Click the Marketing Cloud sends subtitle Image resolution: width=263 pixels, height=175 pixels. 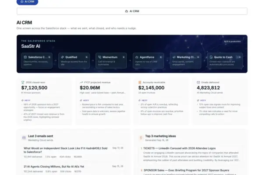point(41,140)
